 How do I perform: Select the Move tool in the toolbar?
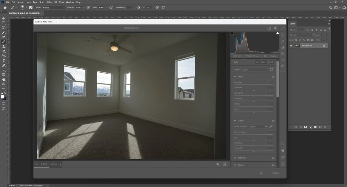coord(4,18)
